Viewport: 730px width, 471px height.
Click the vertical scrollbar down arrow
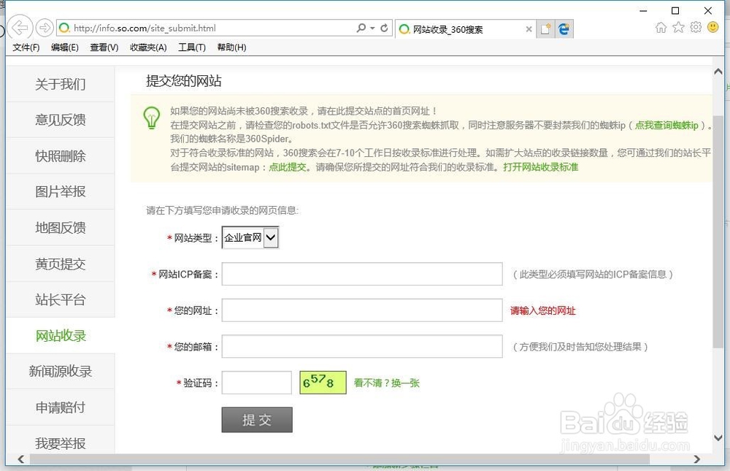point(718,438)
